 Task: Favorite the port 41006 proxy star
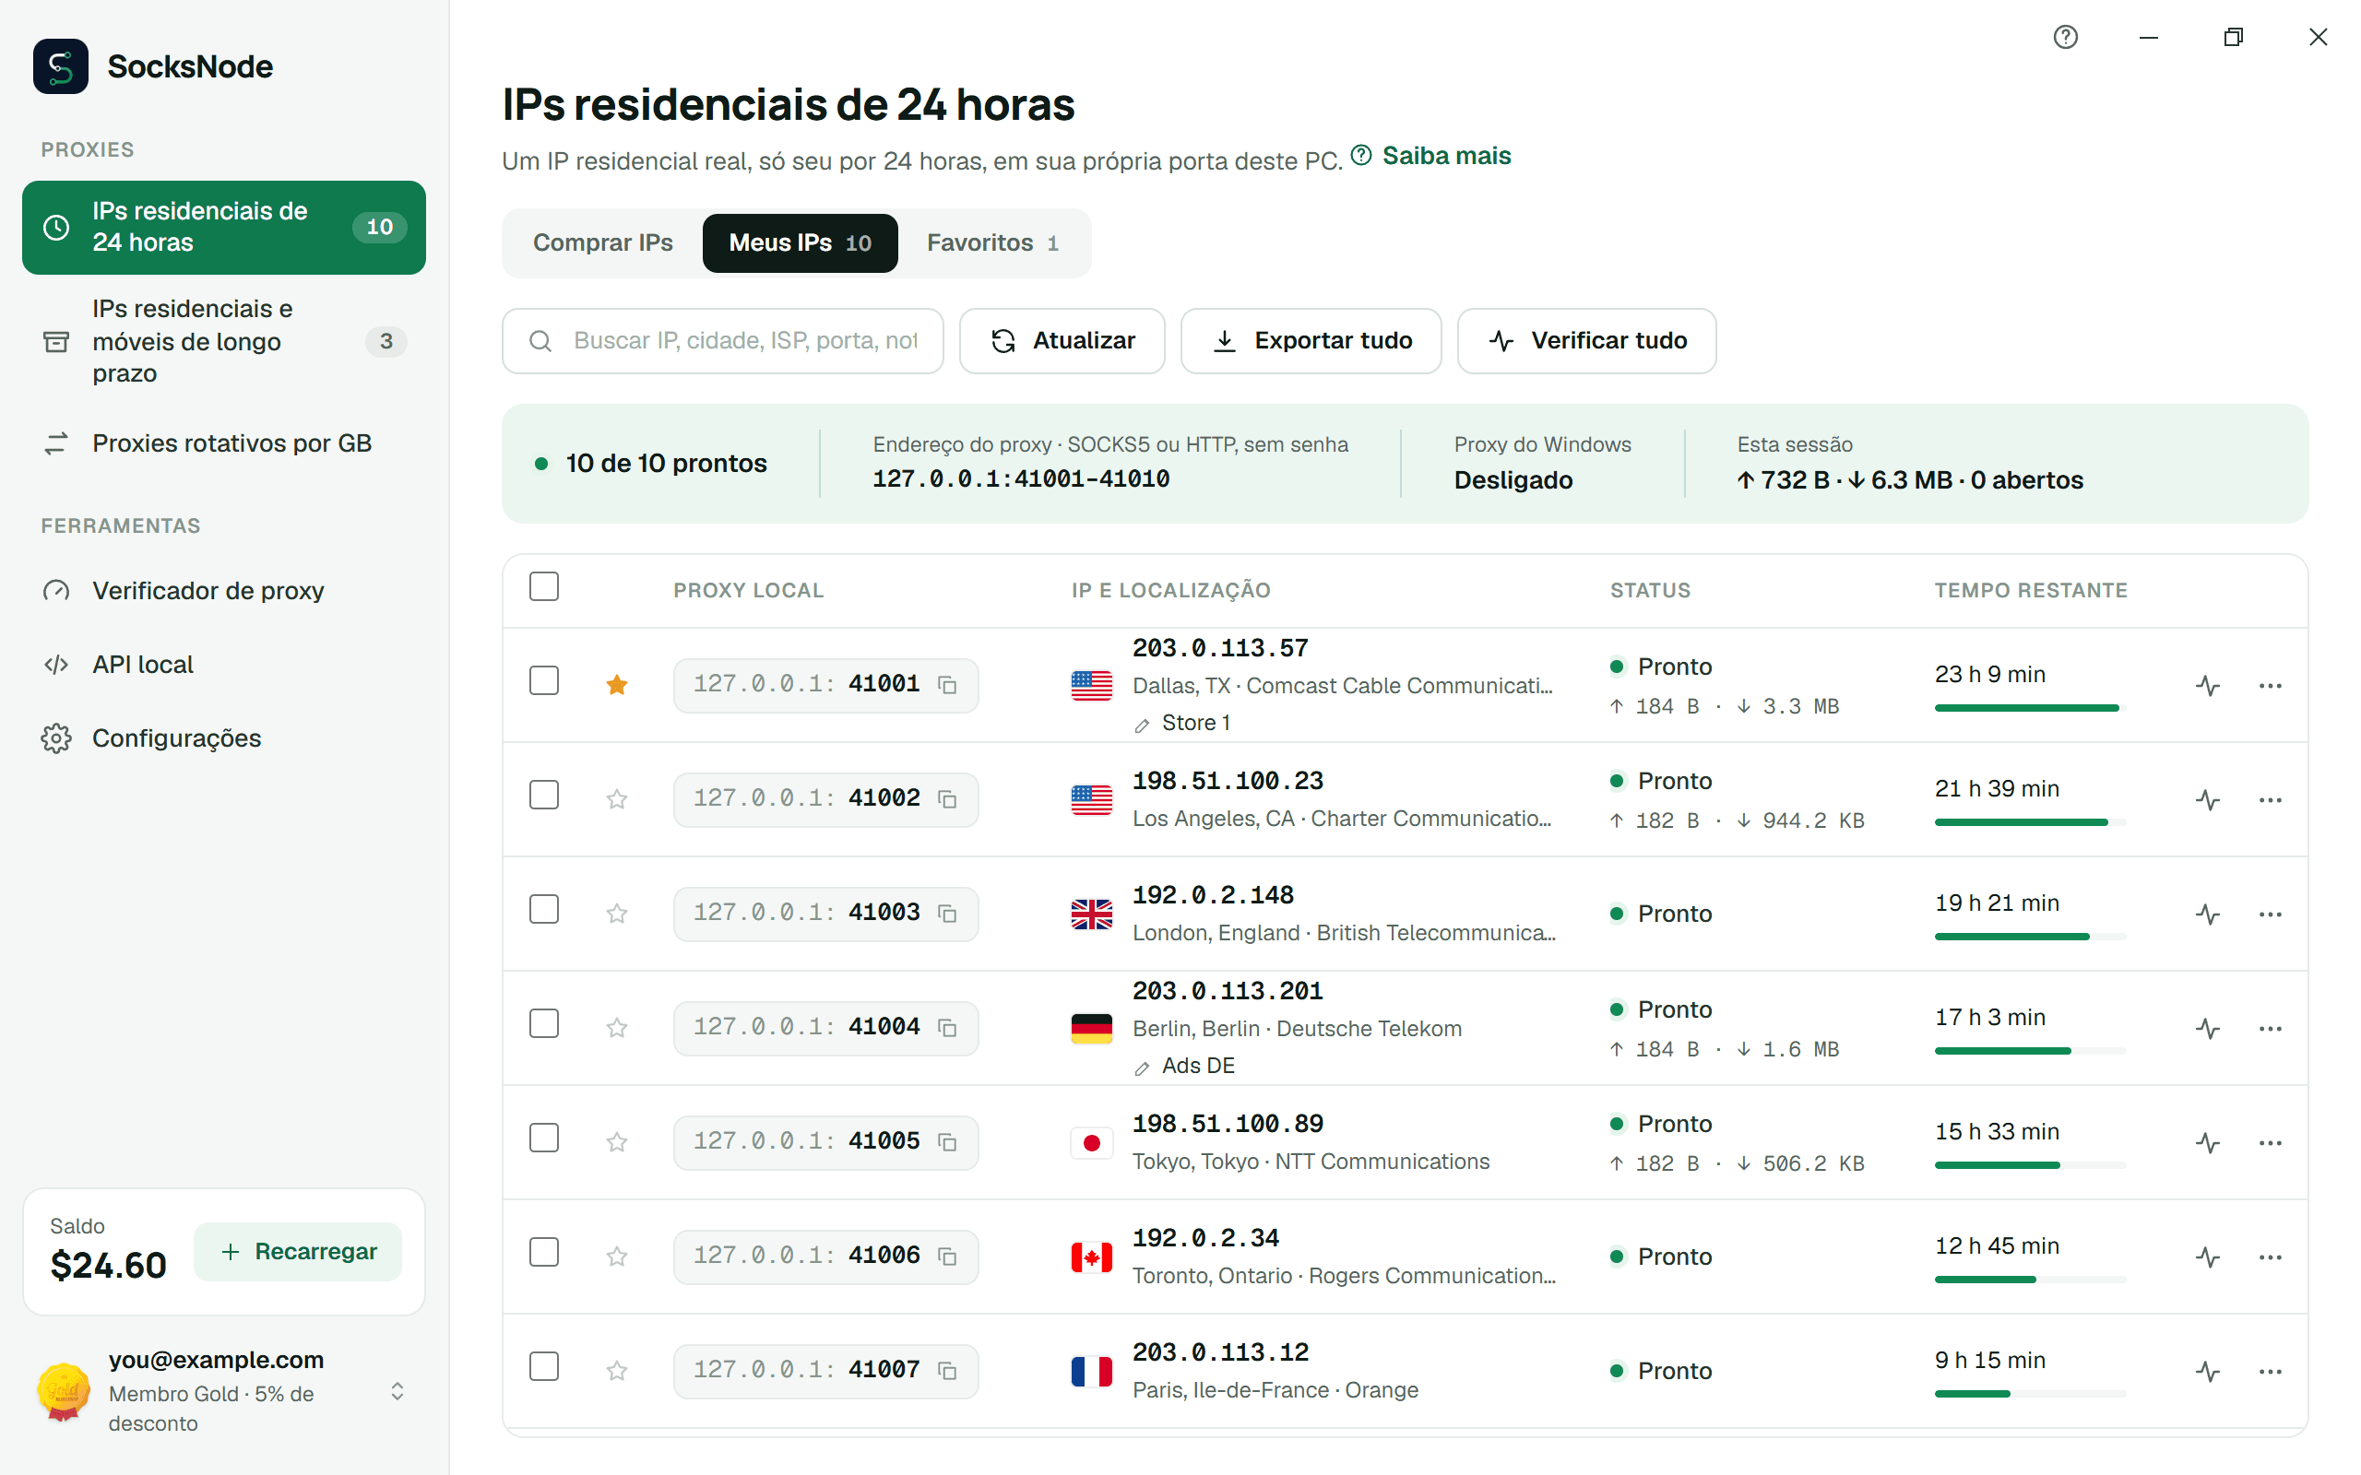(617, 1256)
